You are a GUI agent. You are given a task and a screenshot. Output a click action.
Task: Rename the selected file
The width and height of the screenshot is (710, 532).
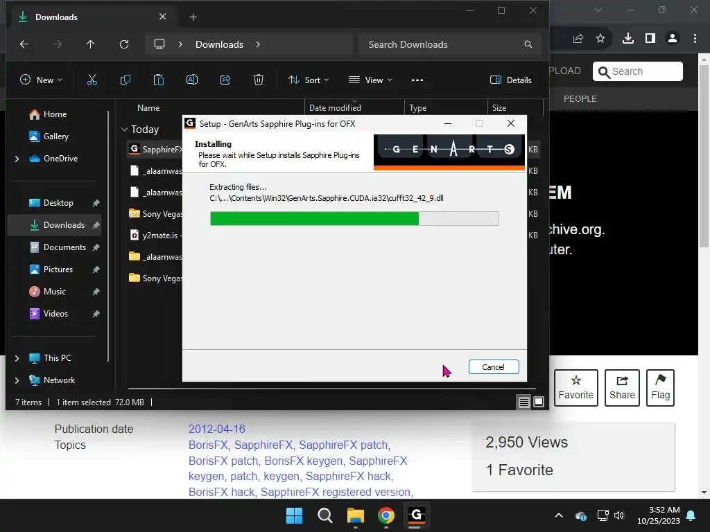click(192, 80)
